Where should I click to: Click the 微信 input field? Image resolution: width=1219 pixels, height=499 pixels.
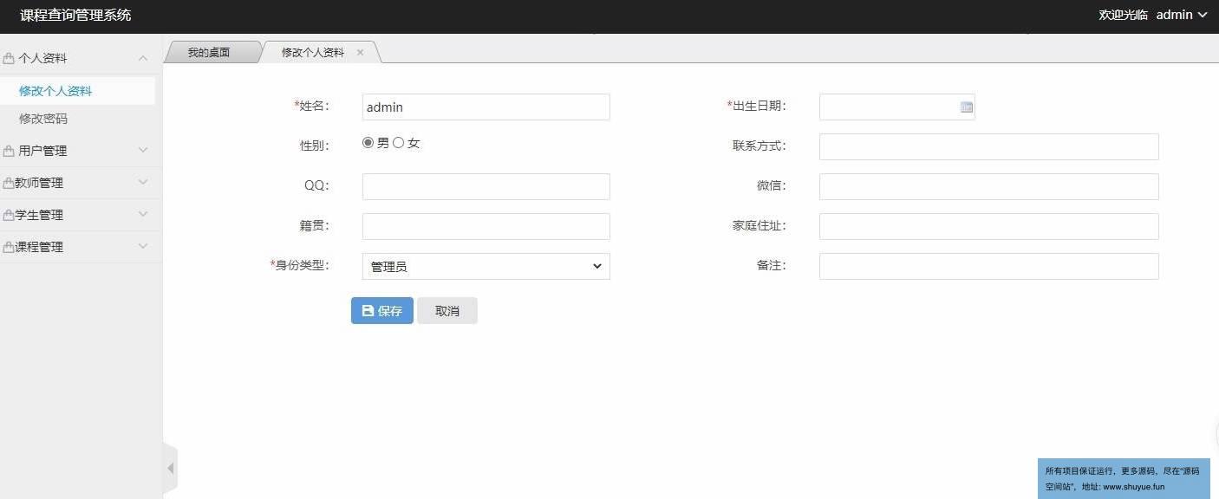(988, 187)
